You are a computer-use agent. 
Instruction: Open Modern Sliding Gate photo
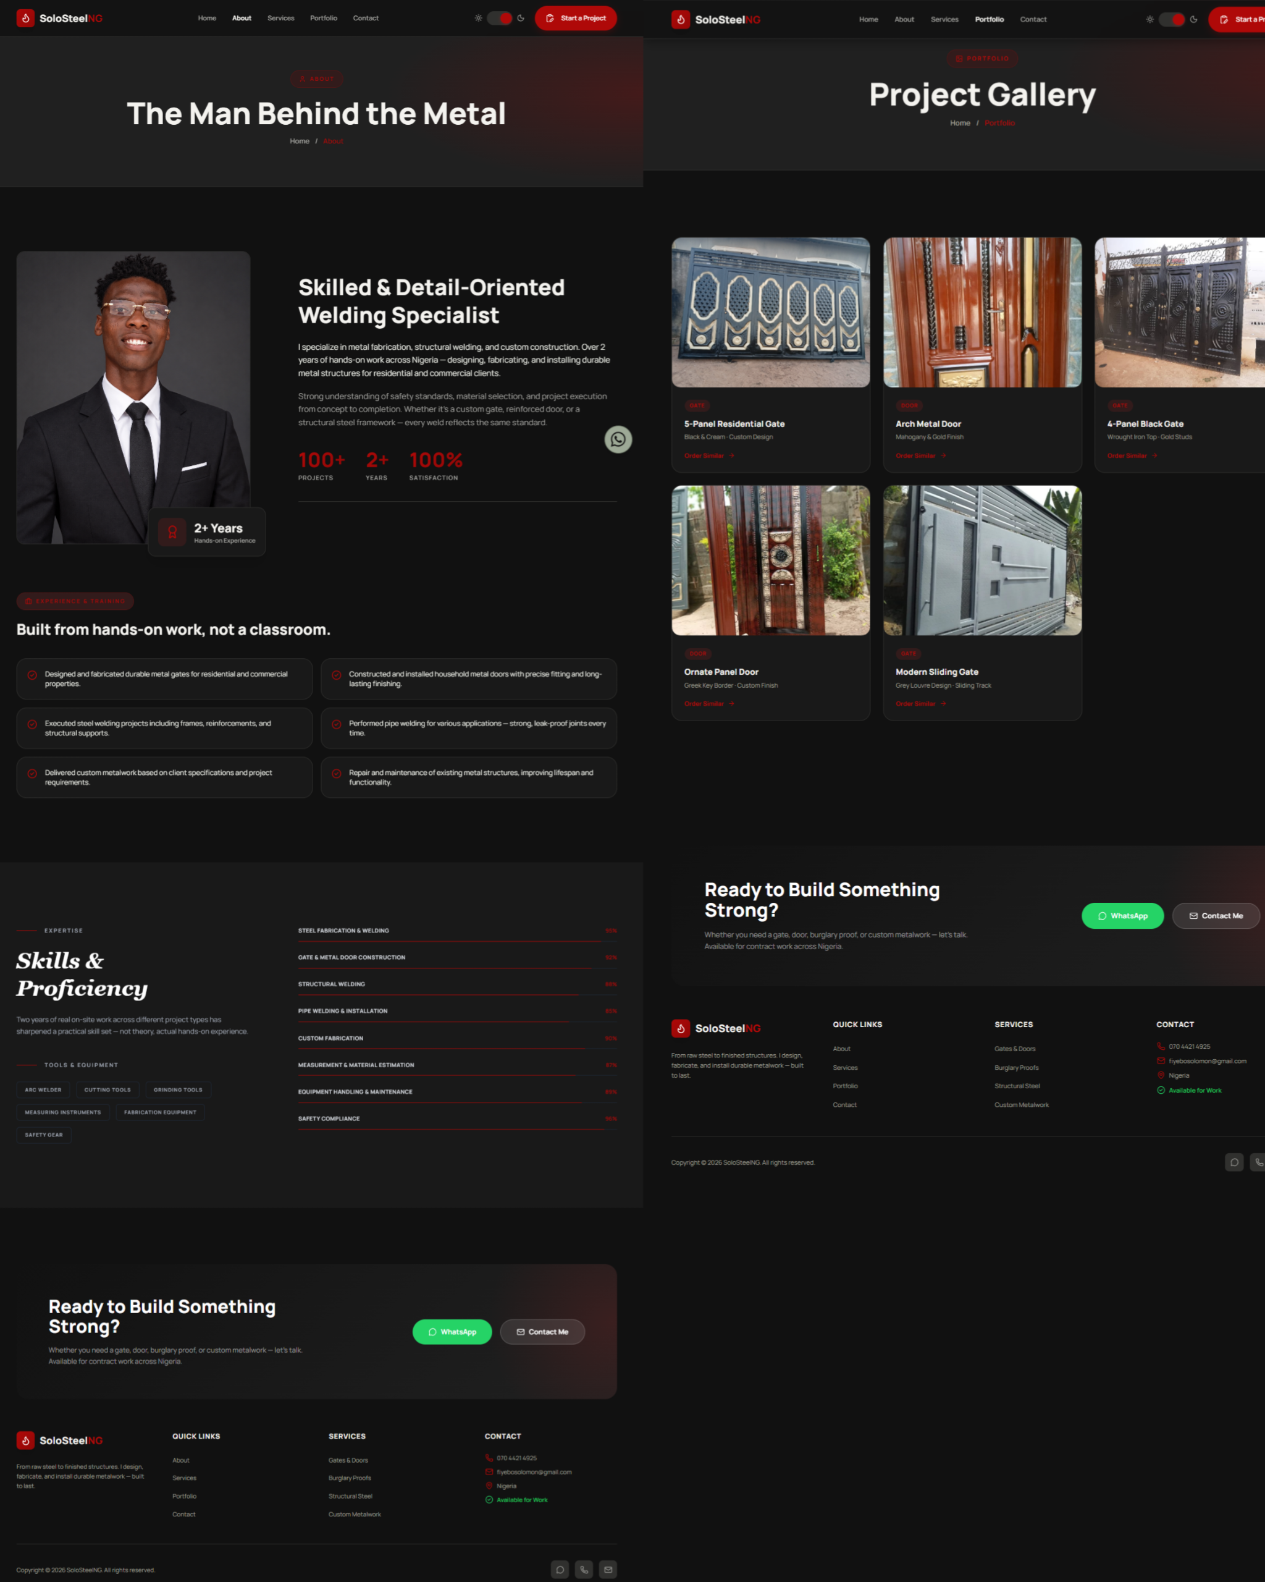pyautogui.click(x=982, y=560)
